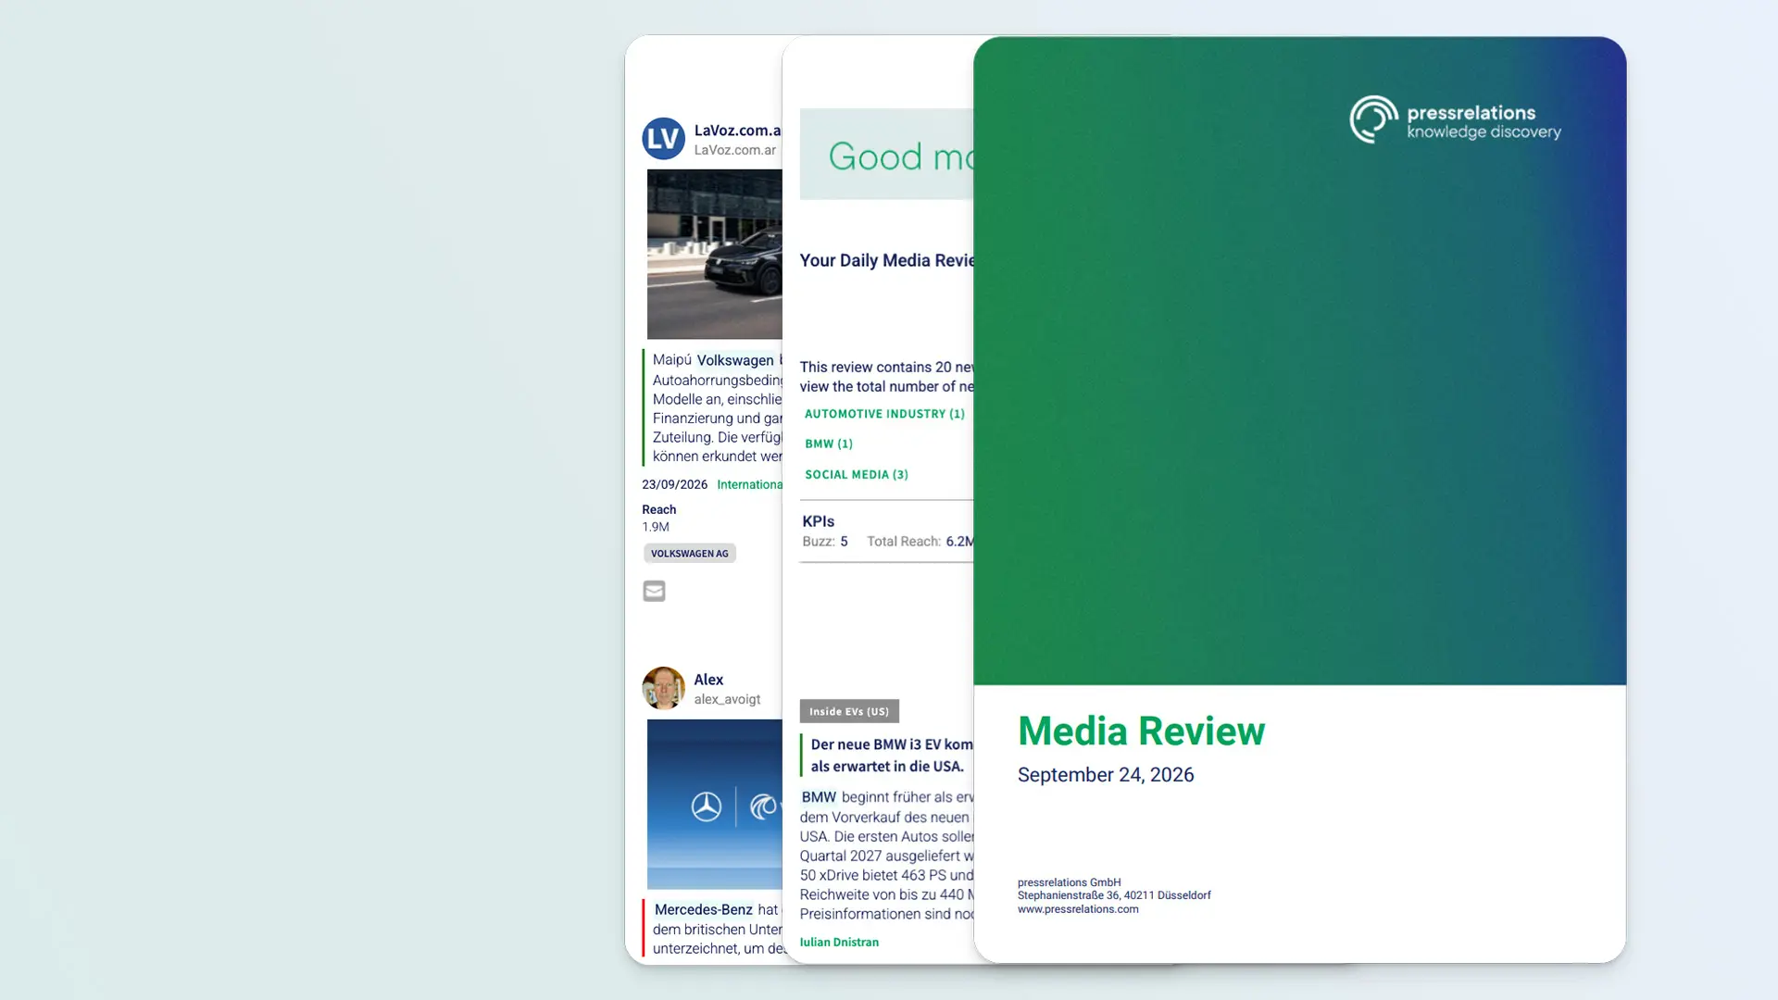1778x1000 pixels.
Task: Click the 'Buzz: 5' value
Action: click(825, 542)
